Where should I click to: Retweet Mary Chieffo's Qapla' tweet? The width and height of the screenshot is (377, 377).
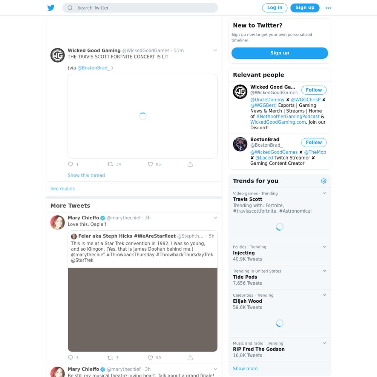(110, 357)
